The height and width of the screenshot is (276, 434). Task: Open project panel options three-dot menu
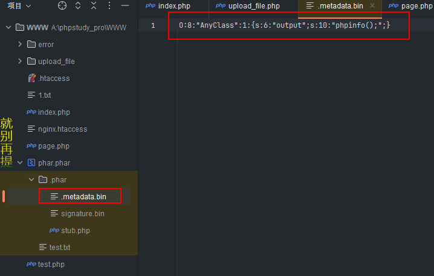coord(109,6)
